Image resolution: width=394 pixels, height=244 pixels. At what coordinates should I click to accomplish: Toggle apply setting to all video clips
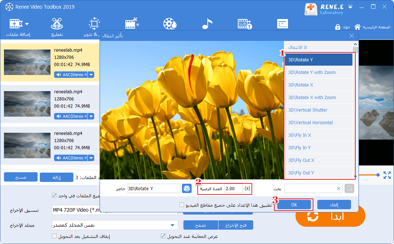(182, 205)
